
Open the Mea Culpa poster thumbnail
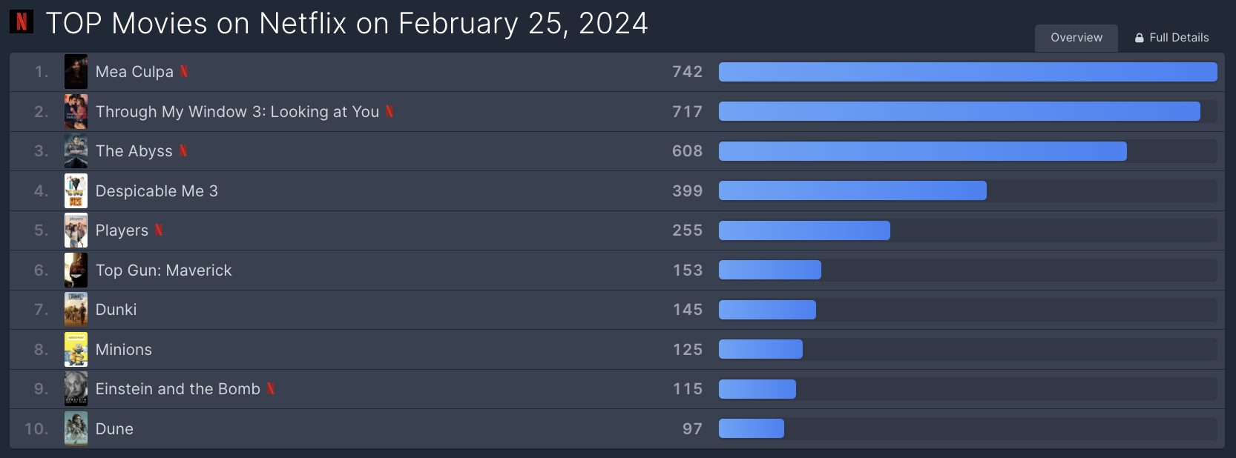point(76,72)
